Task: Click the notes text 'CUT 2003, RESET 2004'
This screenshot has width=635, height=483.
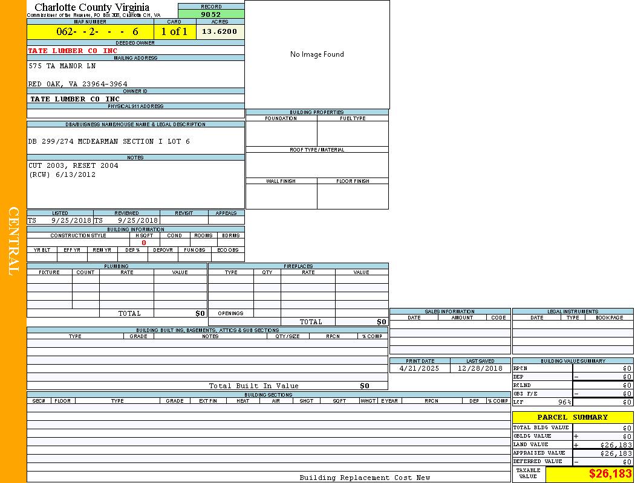Action: pyautogui.click(x=73, y=165)
